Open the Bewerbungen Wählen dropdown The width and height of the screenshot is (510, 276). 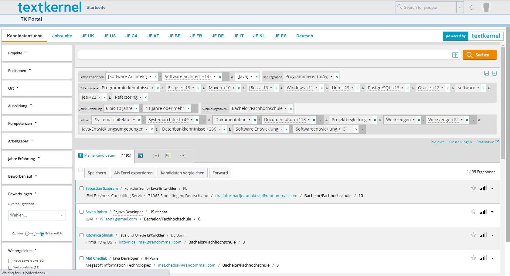(x=37, y=215)
